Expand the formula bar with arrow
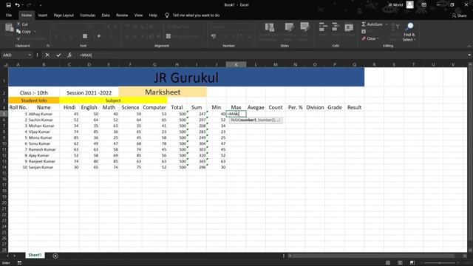 [469, 55]
